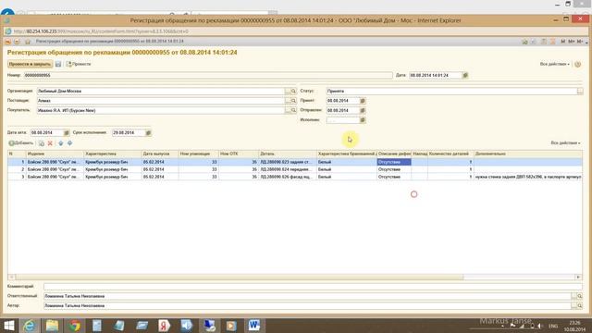Screen dimensions: 592x333
Task: Open calendar for Отправлен date field
Action: point(363,110)
